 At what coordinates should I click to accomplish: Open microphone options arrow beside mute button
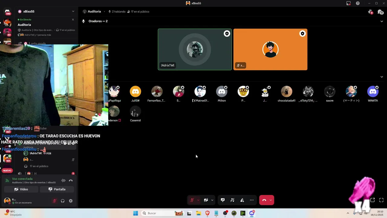[198, 200]
